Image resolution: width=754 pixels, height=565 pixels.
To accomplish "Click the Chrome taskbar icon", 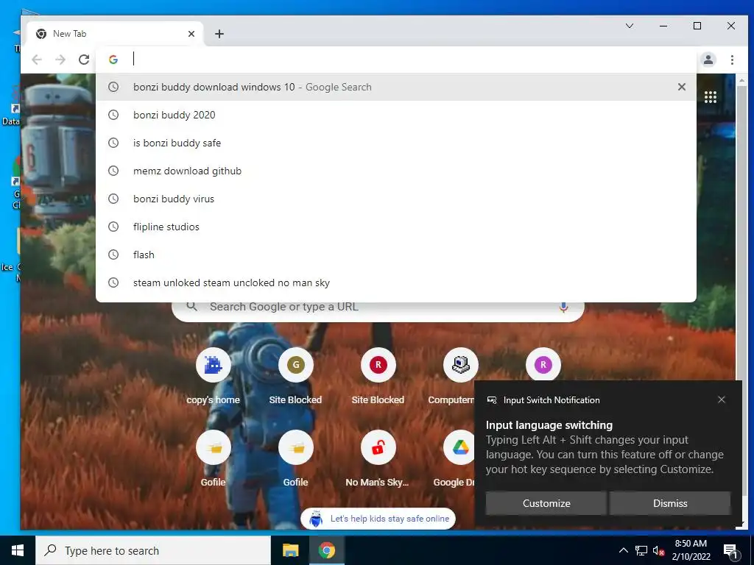I will (326, 550).
